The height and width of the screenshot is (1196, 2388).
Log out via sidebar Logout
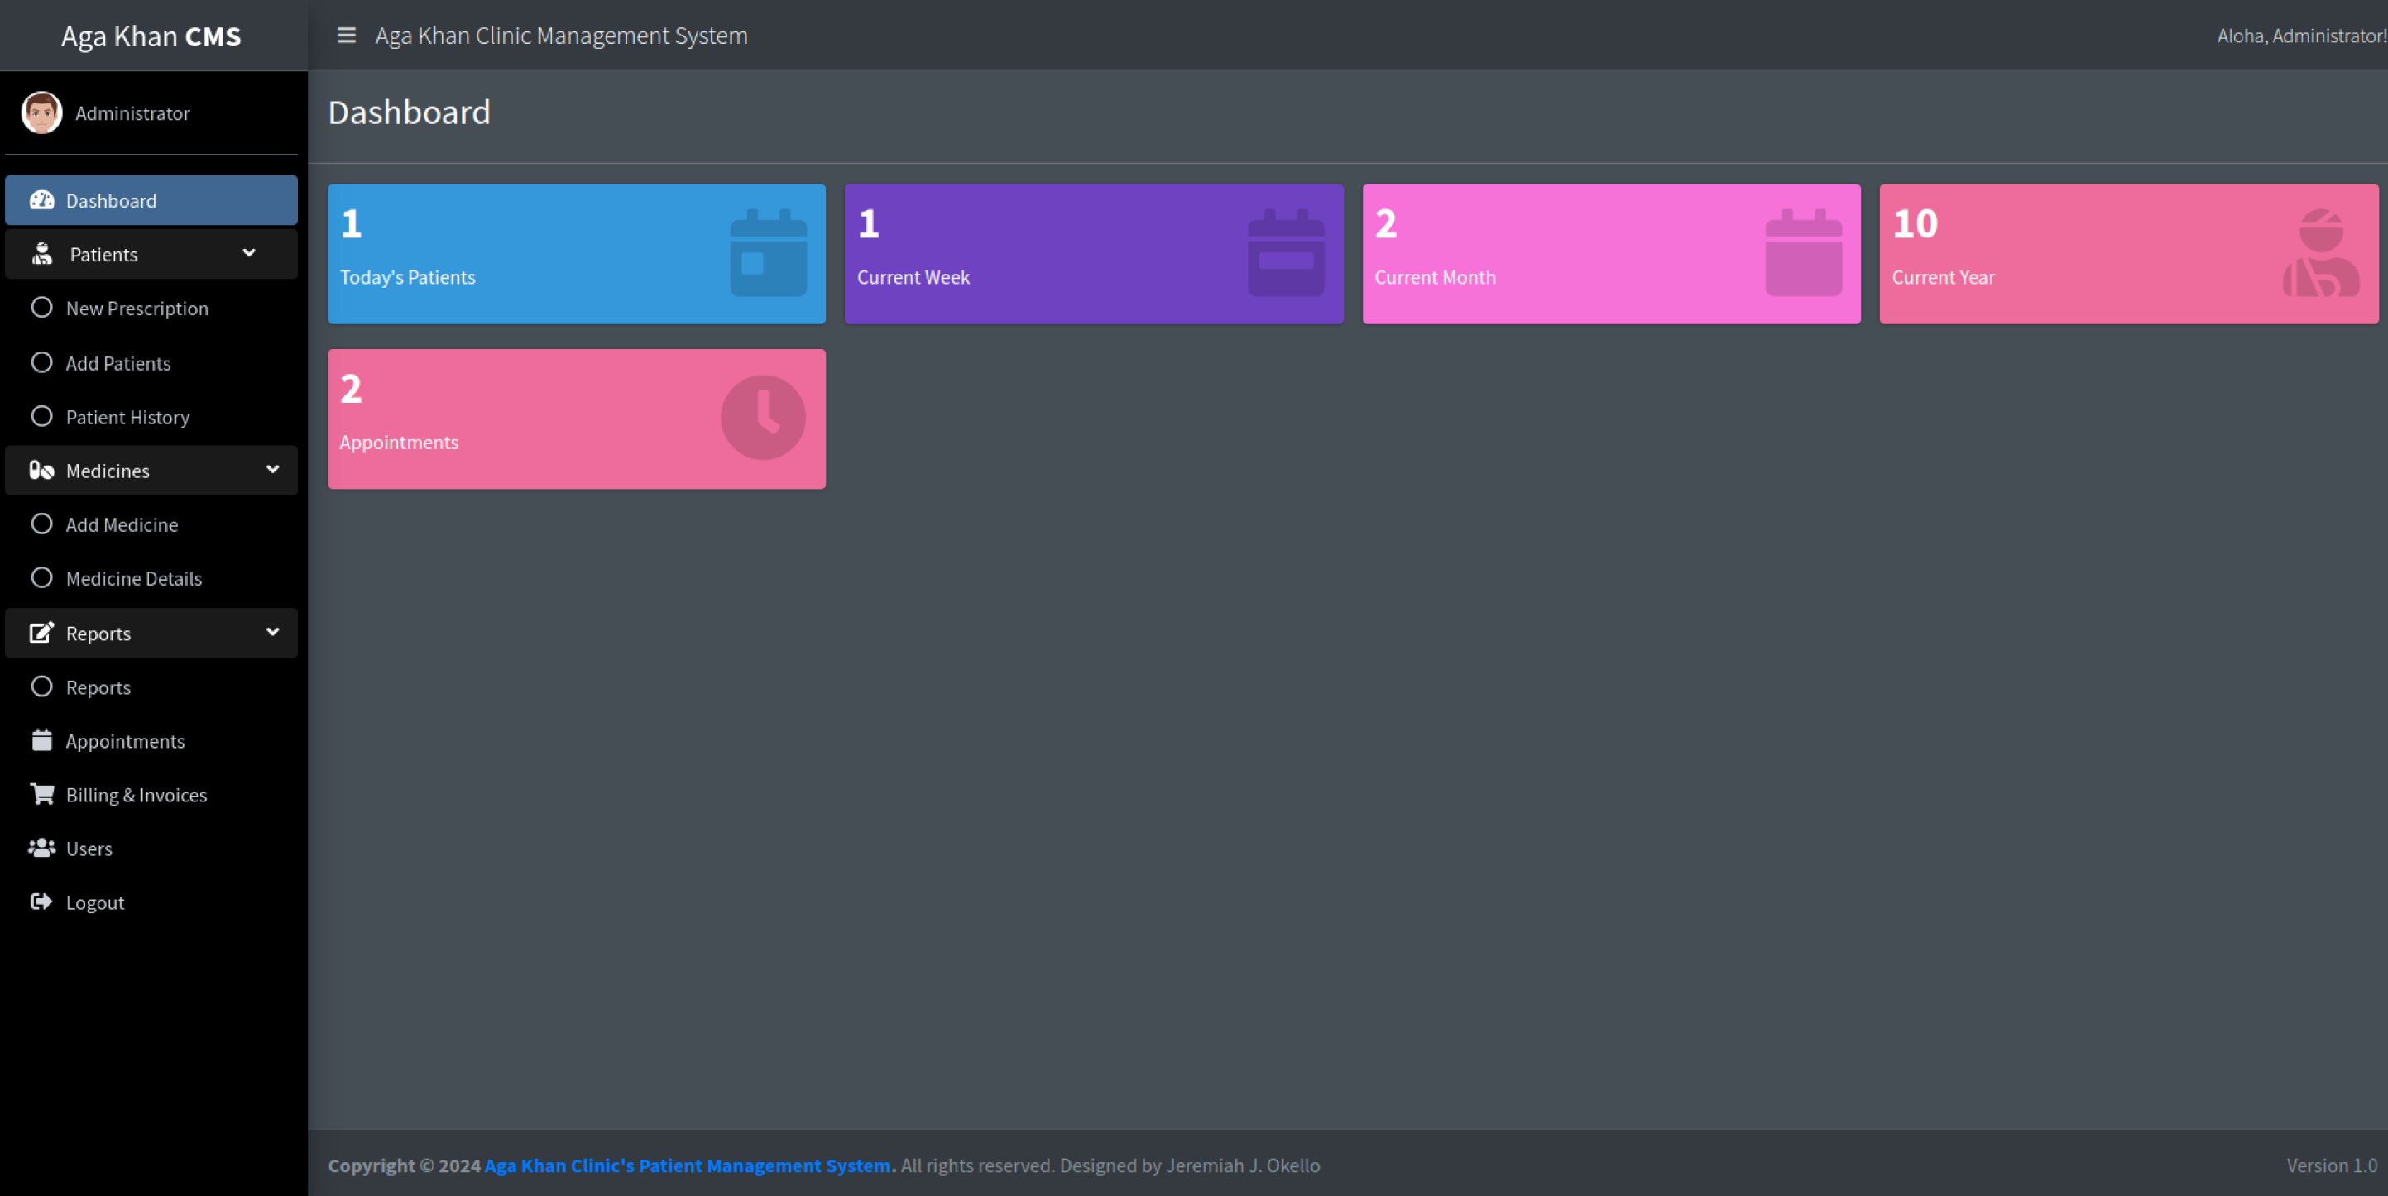coord(151,902)
